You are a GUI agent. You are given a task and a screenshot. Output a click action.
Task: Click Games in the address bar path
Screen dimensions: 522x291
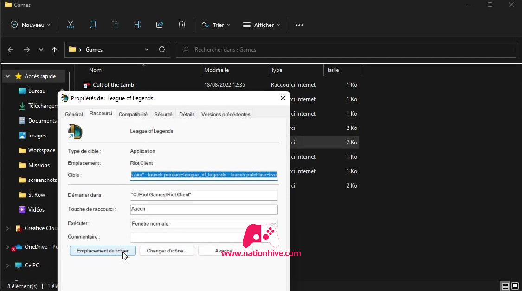pos(94,50)
